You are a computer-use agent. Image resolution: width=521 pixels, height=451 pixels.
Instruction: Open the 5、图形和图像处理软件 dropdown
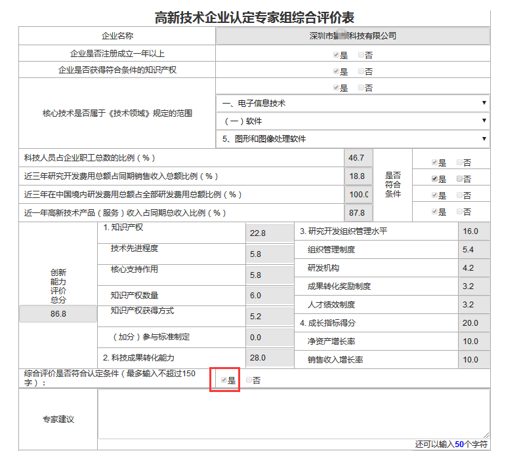coord(353,139)
